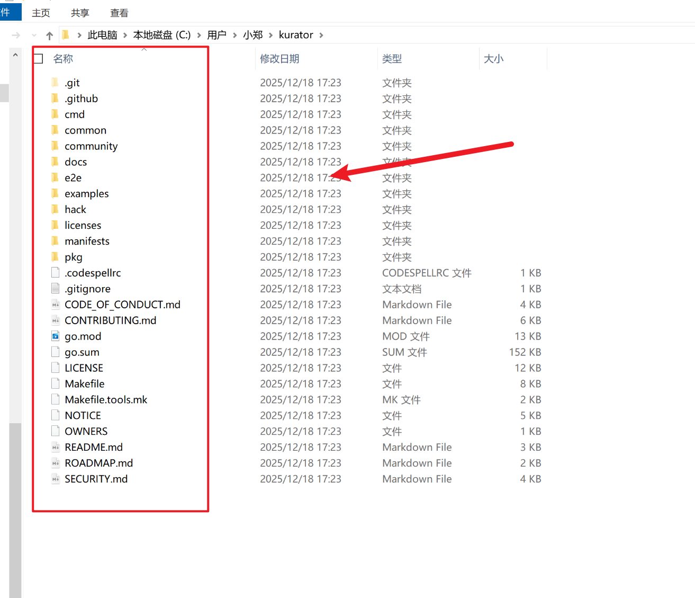Click the 6 KB size of CONTRIBUTING.md
The image size is (695, 598).
coord(530,320)
